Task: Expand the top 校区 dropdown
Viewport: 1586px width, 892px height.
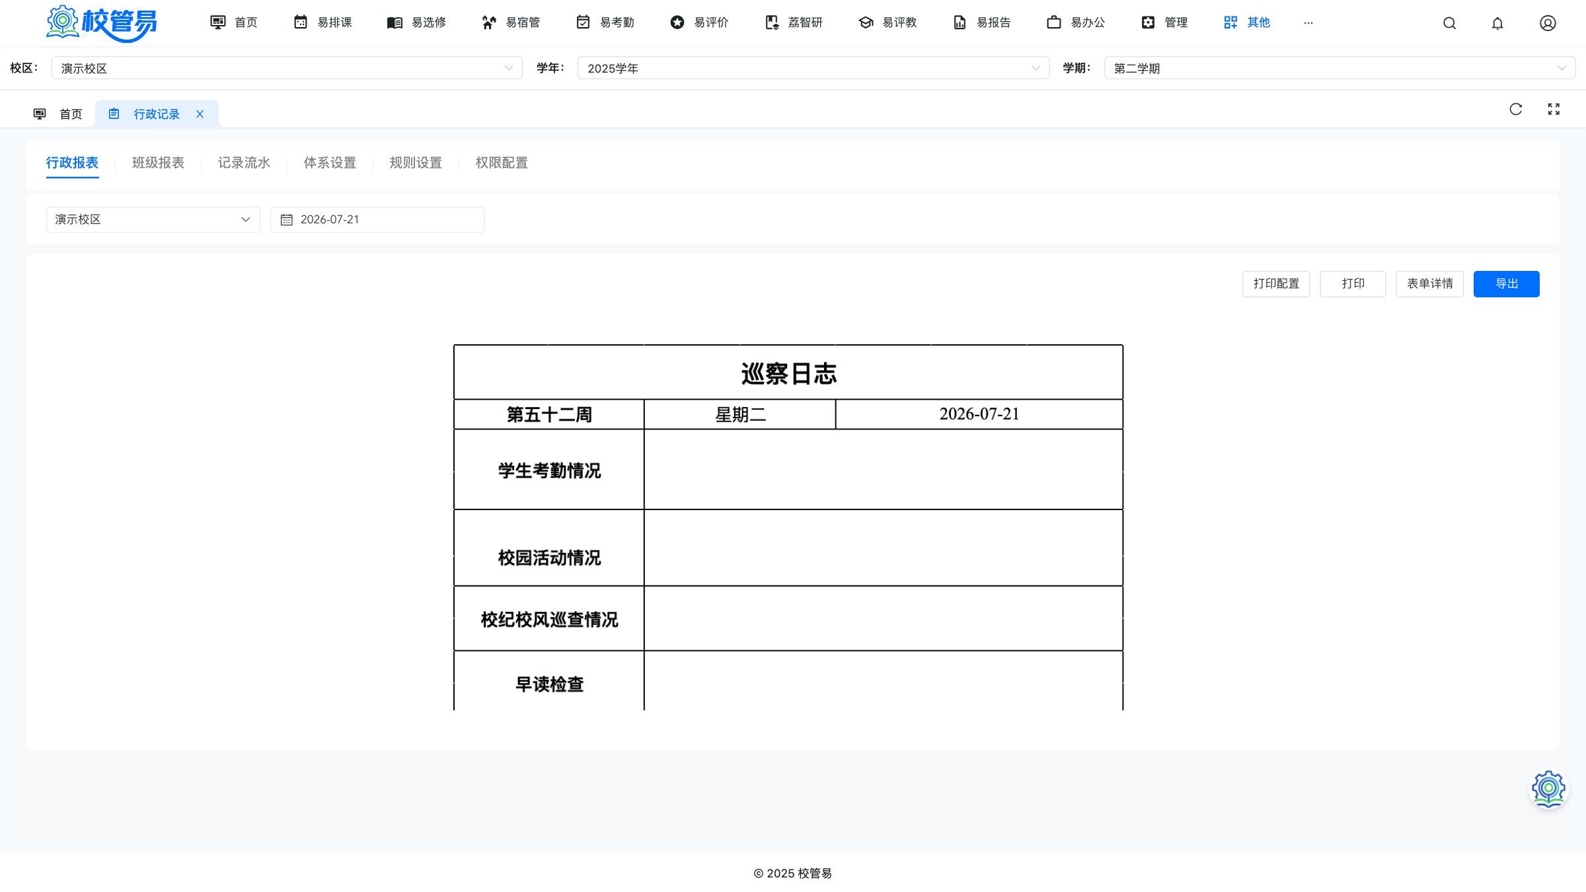Action: tap(287, 68)
